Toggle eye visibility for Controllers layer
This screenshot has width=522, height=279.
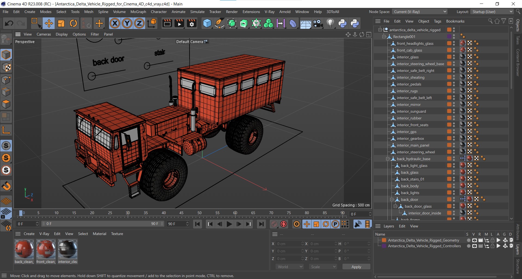tap(474, 246)
